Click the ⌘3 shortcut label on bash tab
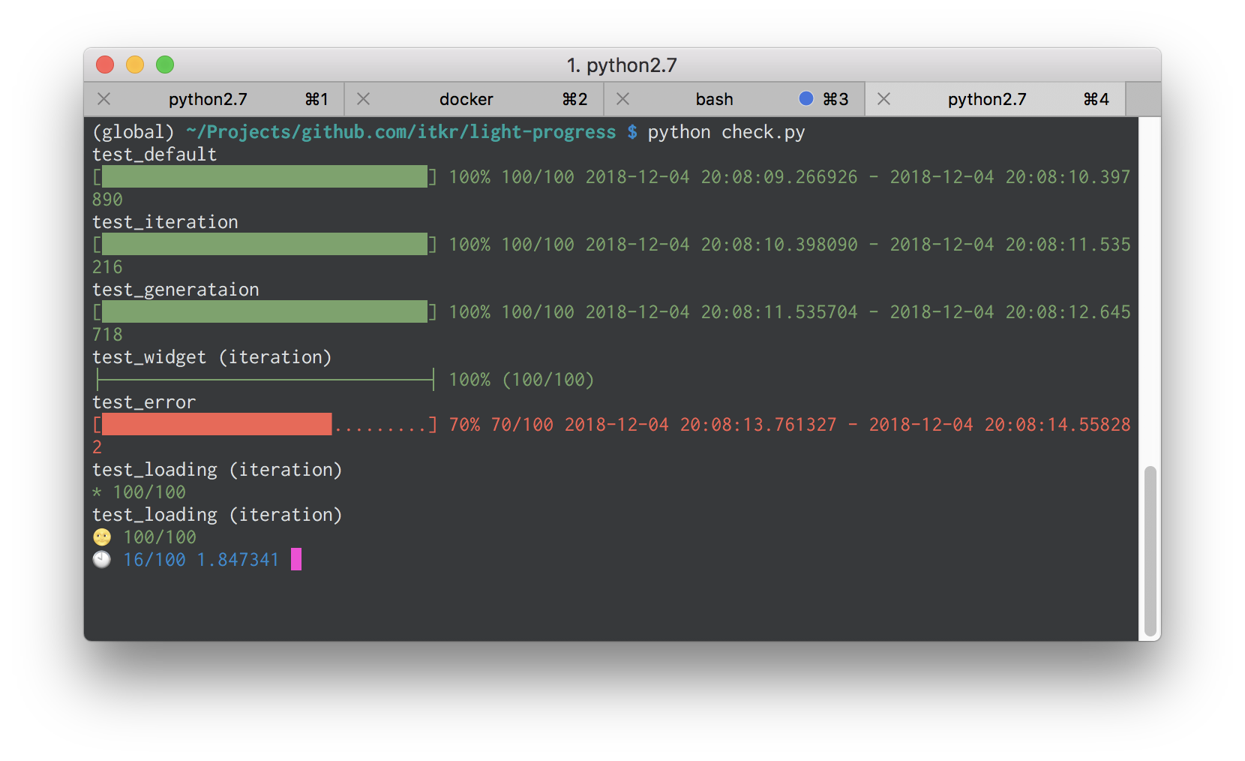Image resolution: width=1245 pixels, height=761 pixels. coord(834,98)
